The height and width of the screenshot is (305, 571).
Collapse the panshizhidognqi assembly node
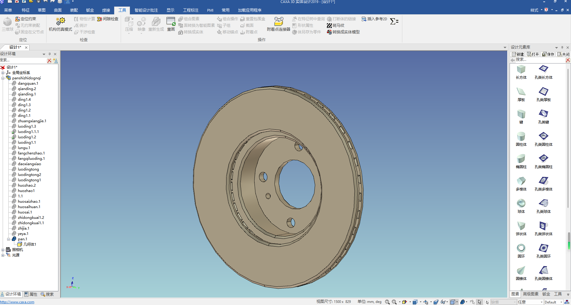click(3, 78)
